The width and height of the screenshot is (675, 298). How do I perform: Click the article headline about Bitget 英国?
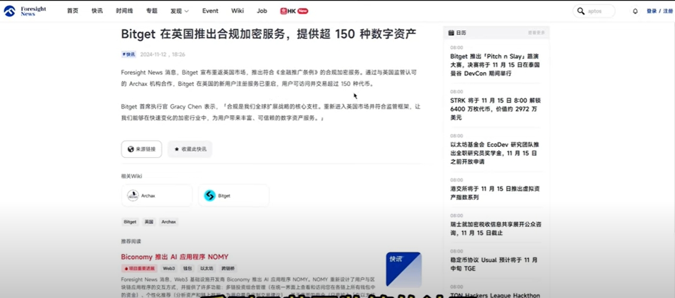pyautogui.click(x=268, y=35)
